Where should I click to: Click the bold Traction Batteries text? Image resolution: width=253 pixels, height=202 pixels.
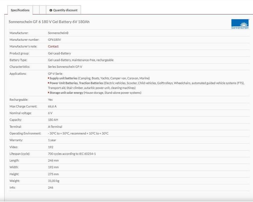[x=91, y=83]
